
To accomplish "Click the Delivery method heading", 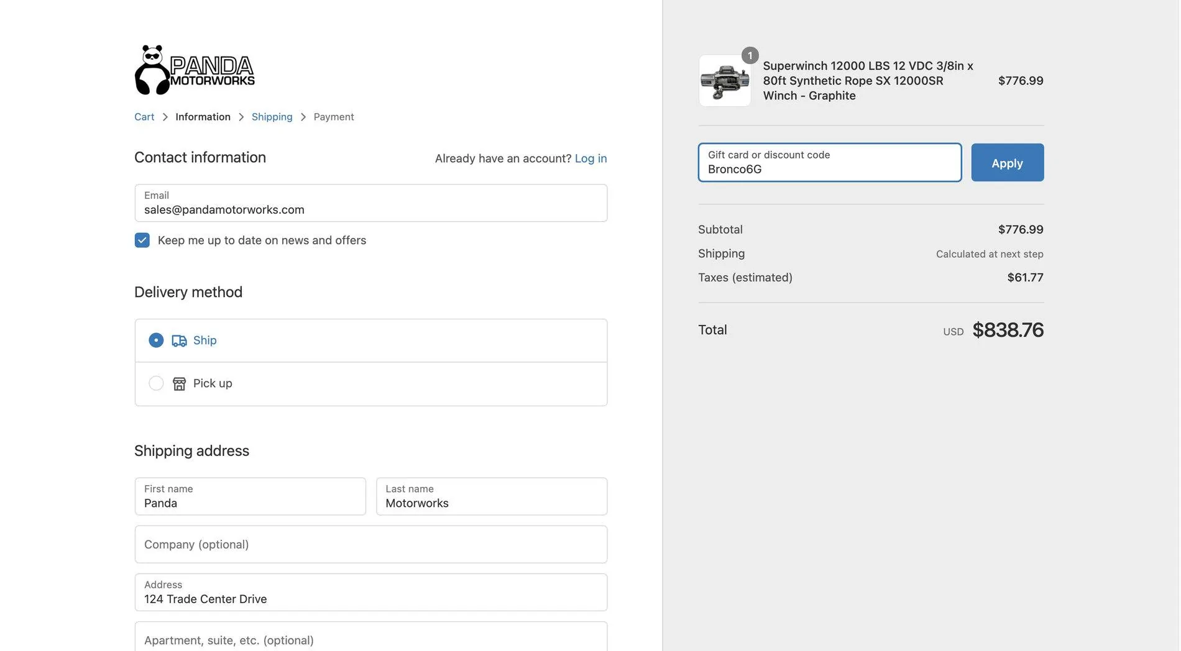I will [x=188, y=292].
